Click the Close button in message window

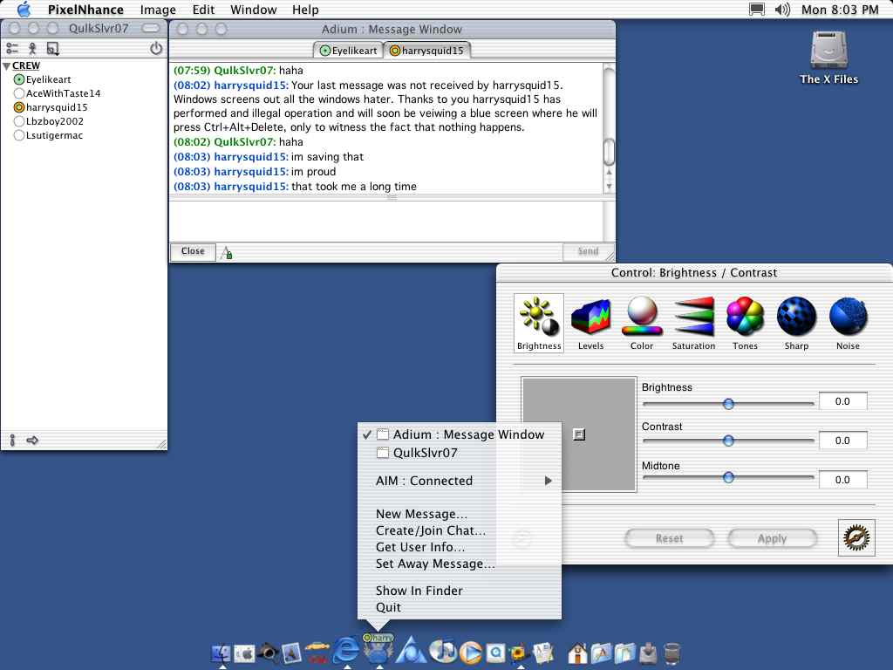coord(193,251)
